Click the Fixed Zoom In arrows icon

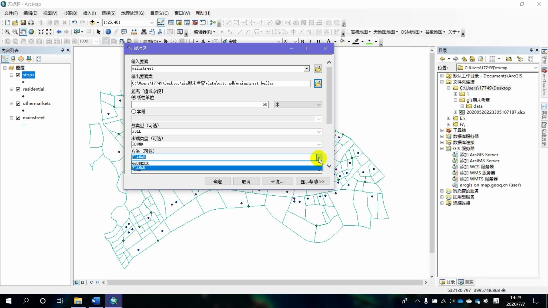coord(41,32)
